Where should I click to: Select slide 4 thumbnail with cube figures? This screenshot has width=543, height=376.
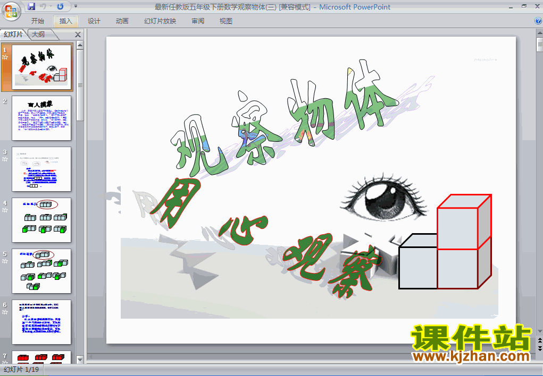click(x=41, y=220)
